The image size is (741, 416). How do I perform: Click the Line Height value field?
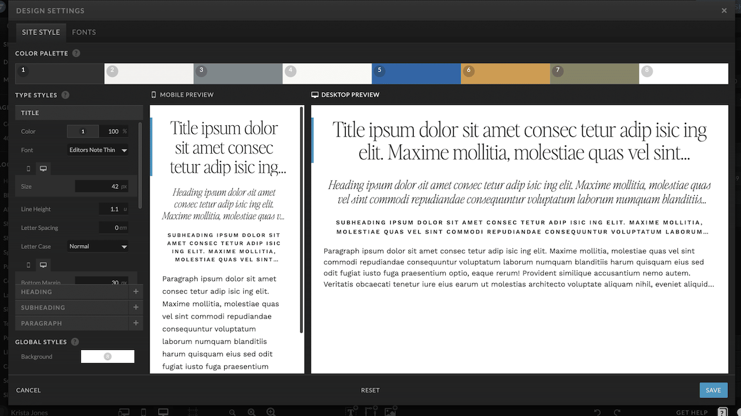[x=114, y=209]
